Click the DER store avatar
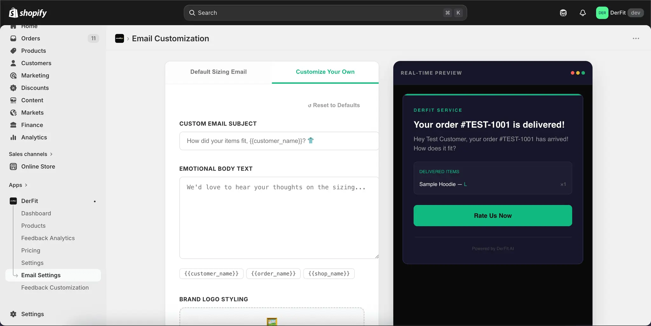This screenshot has height=326, width=651. tap(602, 13)
